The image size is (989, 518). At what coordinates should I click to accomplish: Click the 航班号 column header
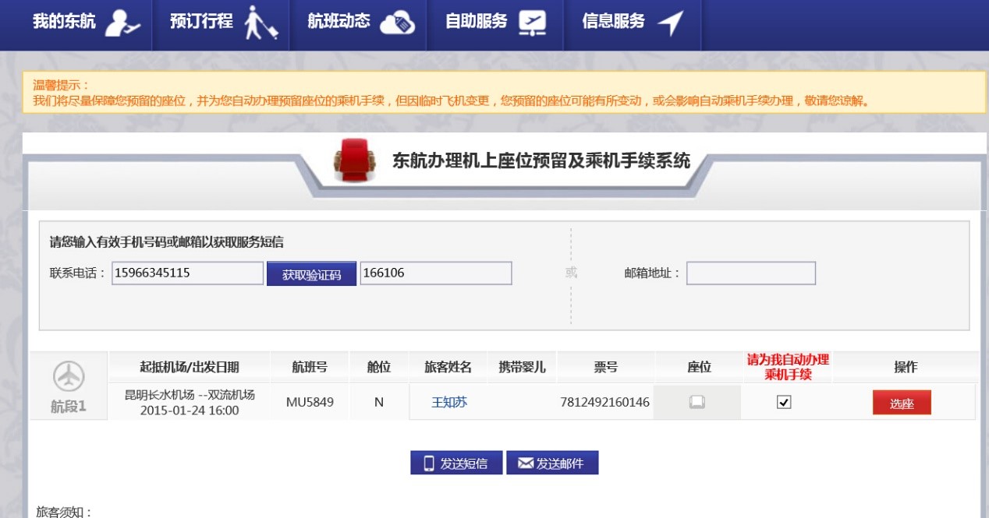coord(310,367)
